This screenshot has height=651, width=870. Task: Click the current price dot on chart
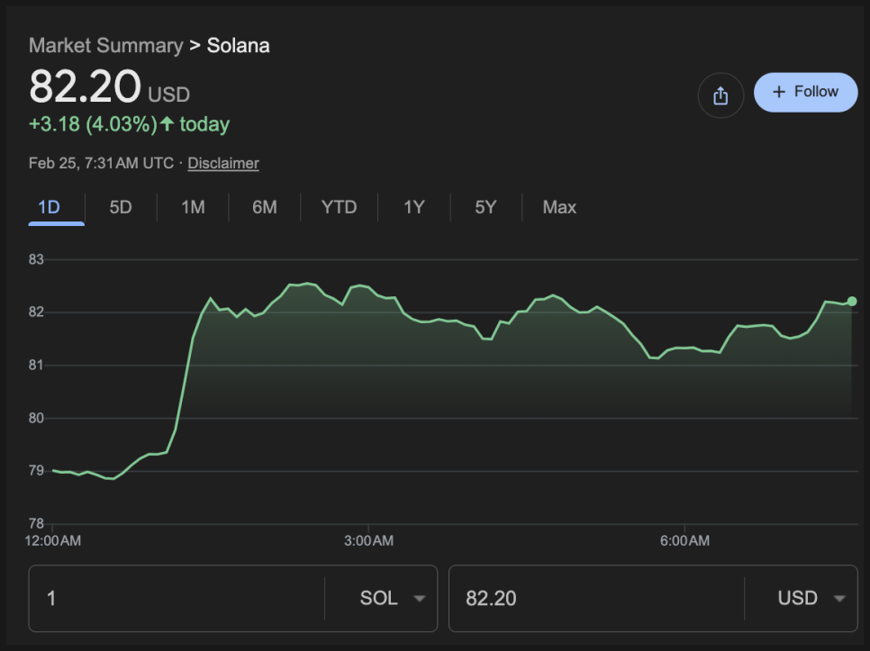click(x=852, y=302)
